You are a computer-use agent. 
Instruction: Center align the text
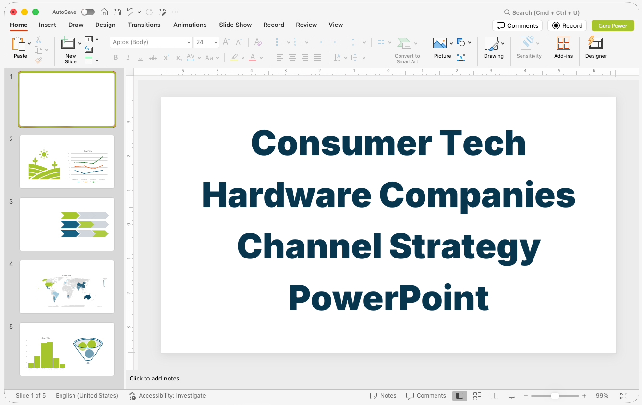[x=292, y=58]
